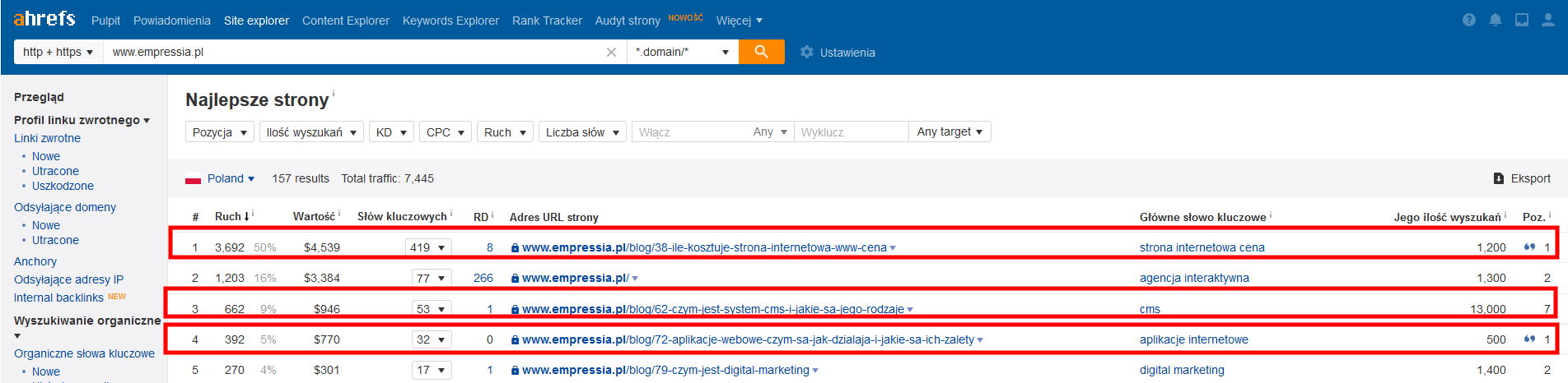Open Audyt strony
The image size is (1568, 383).
click(x=628, y=21)
